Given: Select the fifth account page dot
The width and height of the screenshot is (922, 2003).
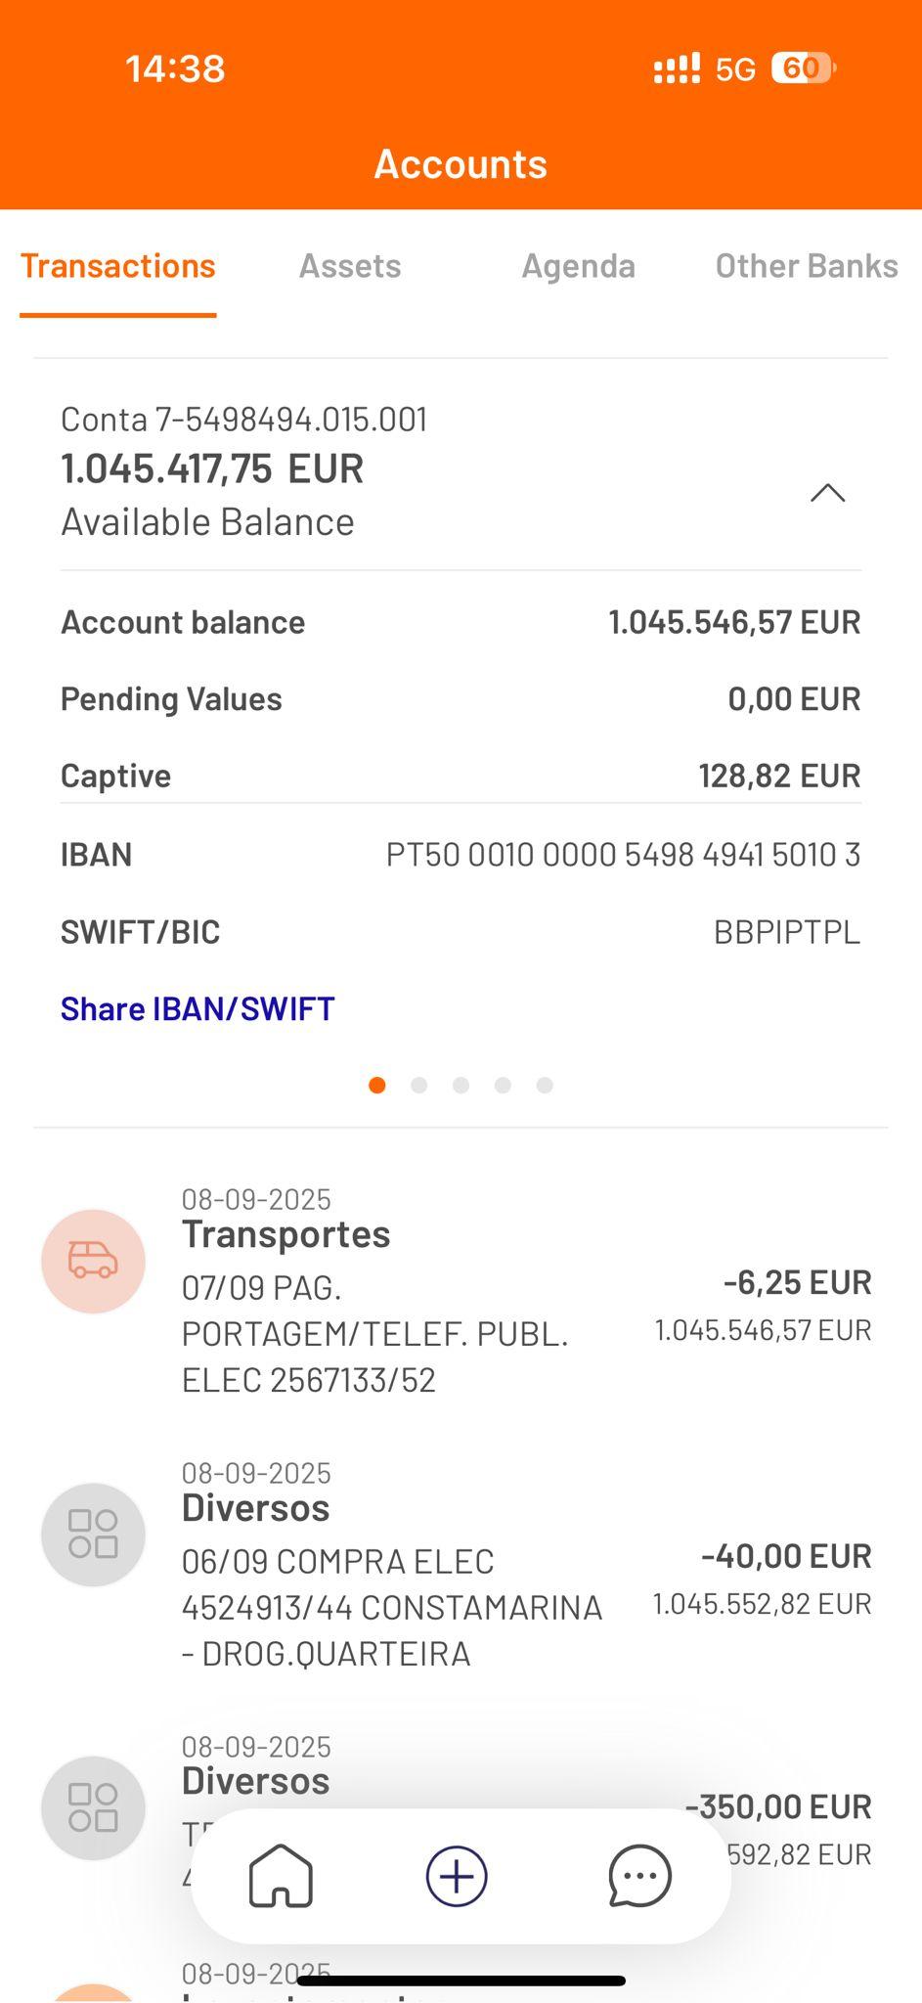Looking at the screenshot, I should coord(545,1085).
